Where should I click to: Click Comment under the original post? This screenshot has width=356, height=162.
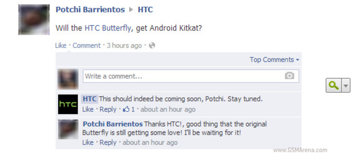[86, 46]
